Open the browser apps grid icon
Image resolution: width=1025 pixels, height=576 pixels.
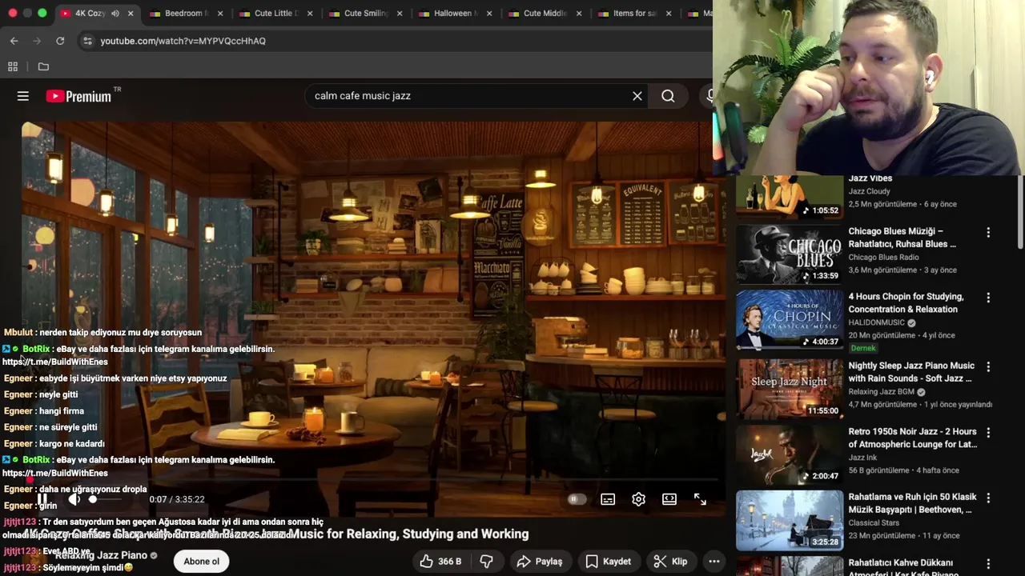13,66
